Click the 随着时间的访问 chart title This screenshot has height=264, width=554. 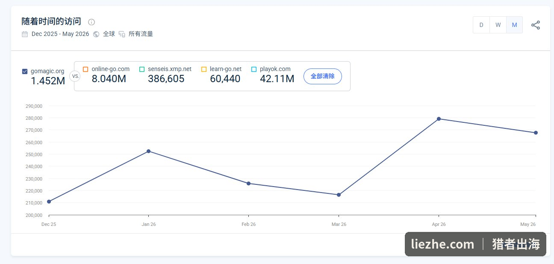51,22
